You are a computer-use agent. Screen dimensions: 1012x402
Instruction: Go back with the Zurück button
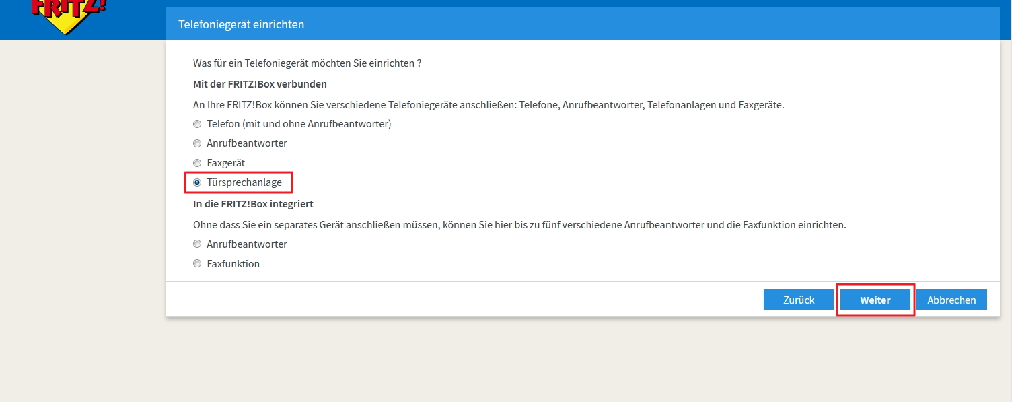pos(798,300)
